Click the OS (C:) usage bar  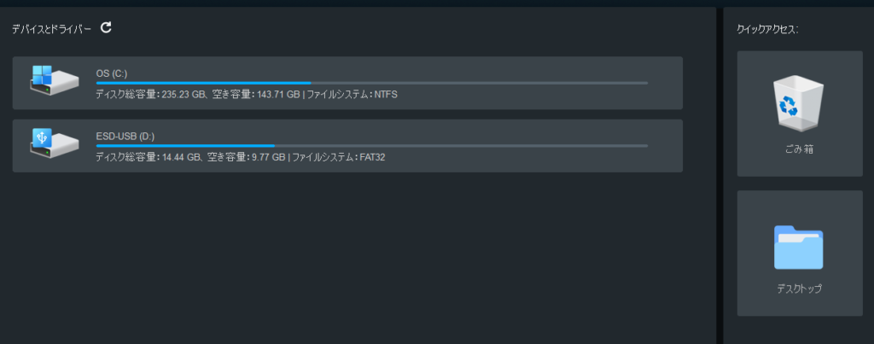coord(371,83)
